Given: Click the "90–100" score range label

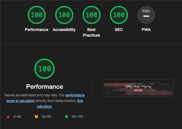Looking at the screenshot, I should (77, 117).
